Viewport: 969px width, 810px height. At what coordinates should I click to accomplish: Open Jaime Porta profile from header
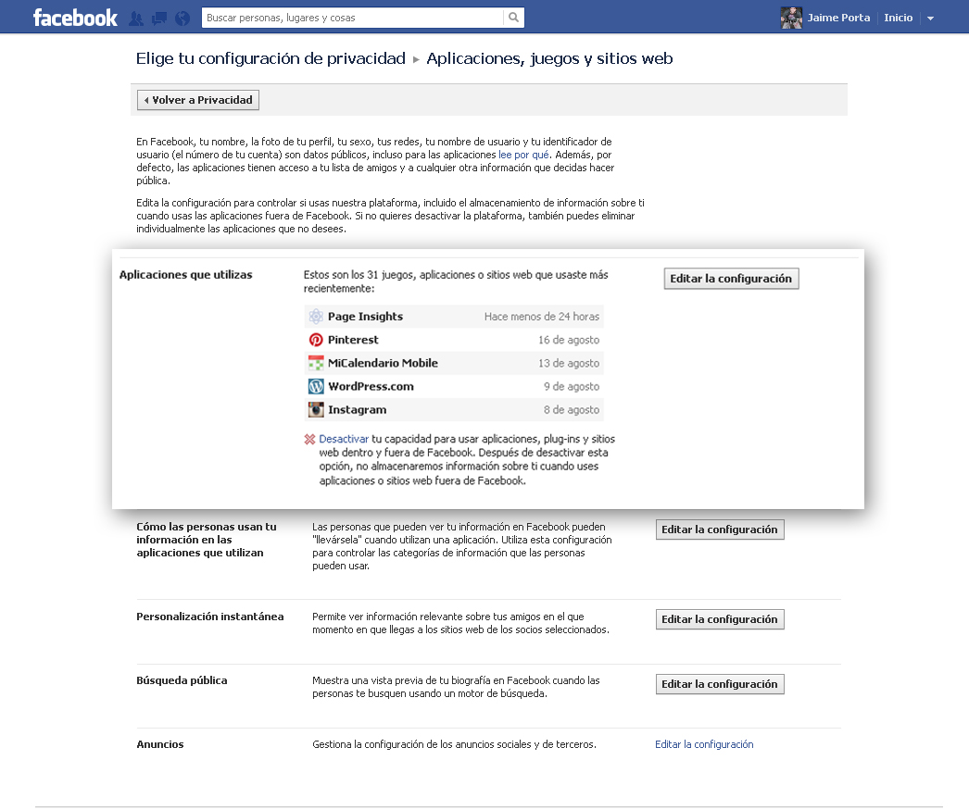[x=837, y=18]
